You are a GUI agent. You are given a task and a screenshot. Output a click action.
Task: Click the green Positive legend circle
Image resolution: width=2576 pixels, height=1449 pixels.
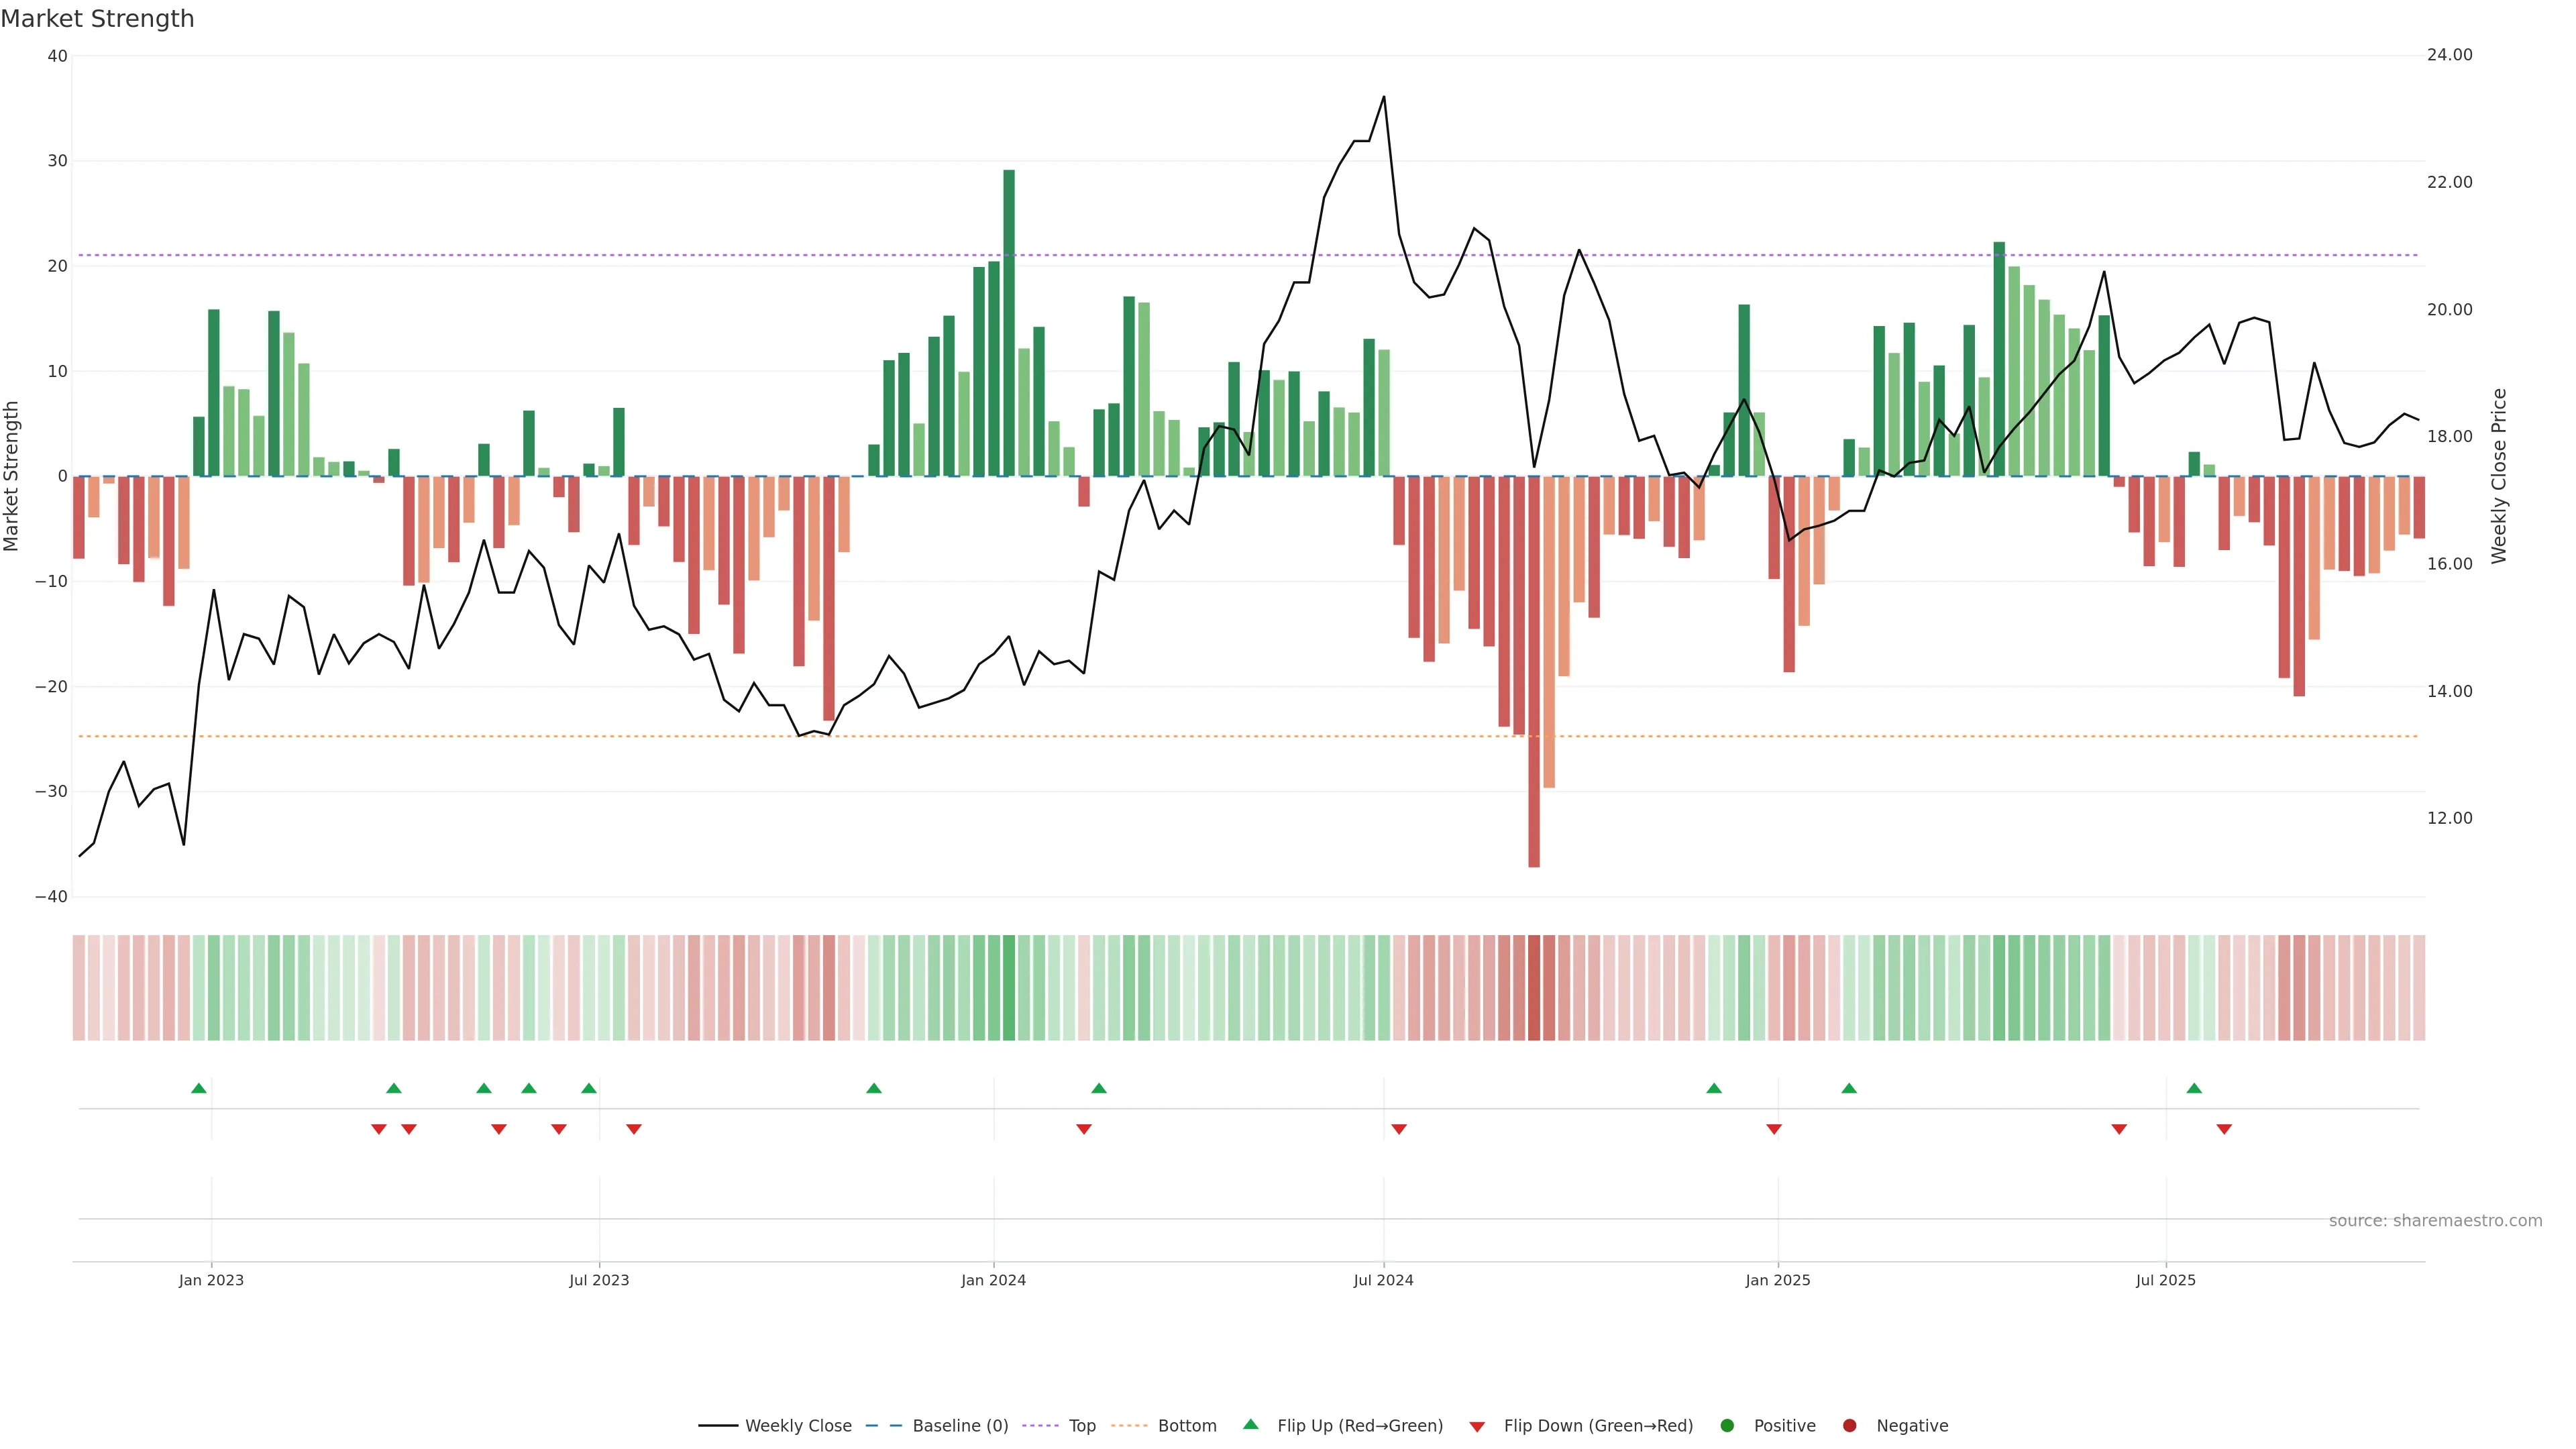[x=1727, y=1426]
